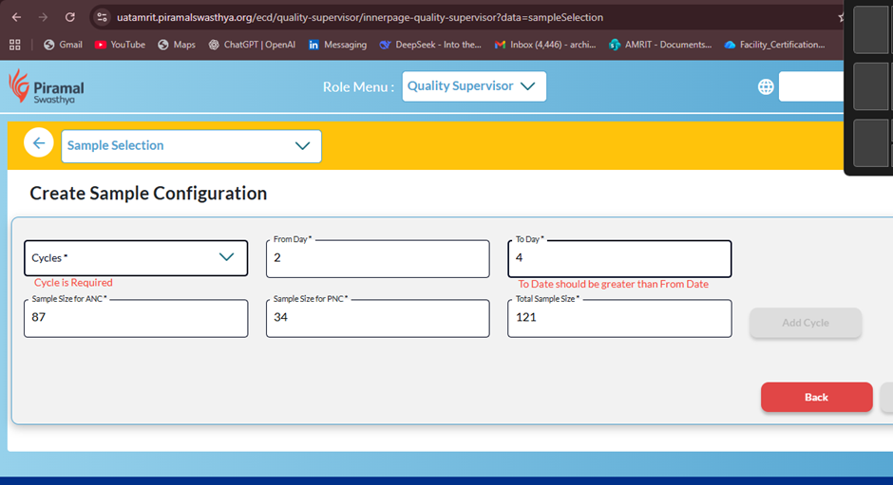Open the Sample Selection dropdown
The width and height of the screenshot is (893, 485).
tap(191, 146)
